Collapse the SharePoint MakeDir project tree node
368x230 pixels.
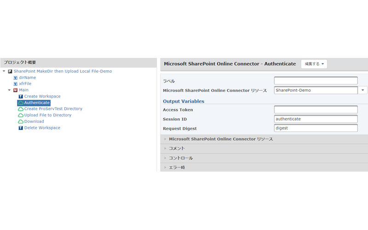4,71
